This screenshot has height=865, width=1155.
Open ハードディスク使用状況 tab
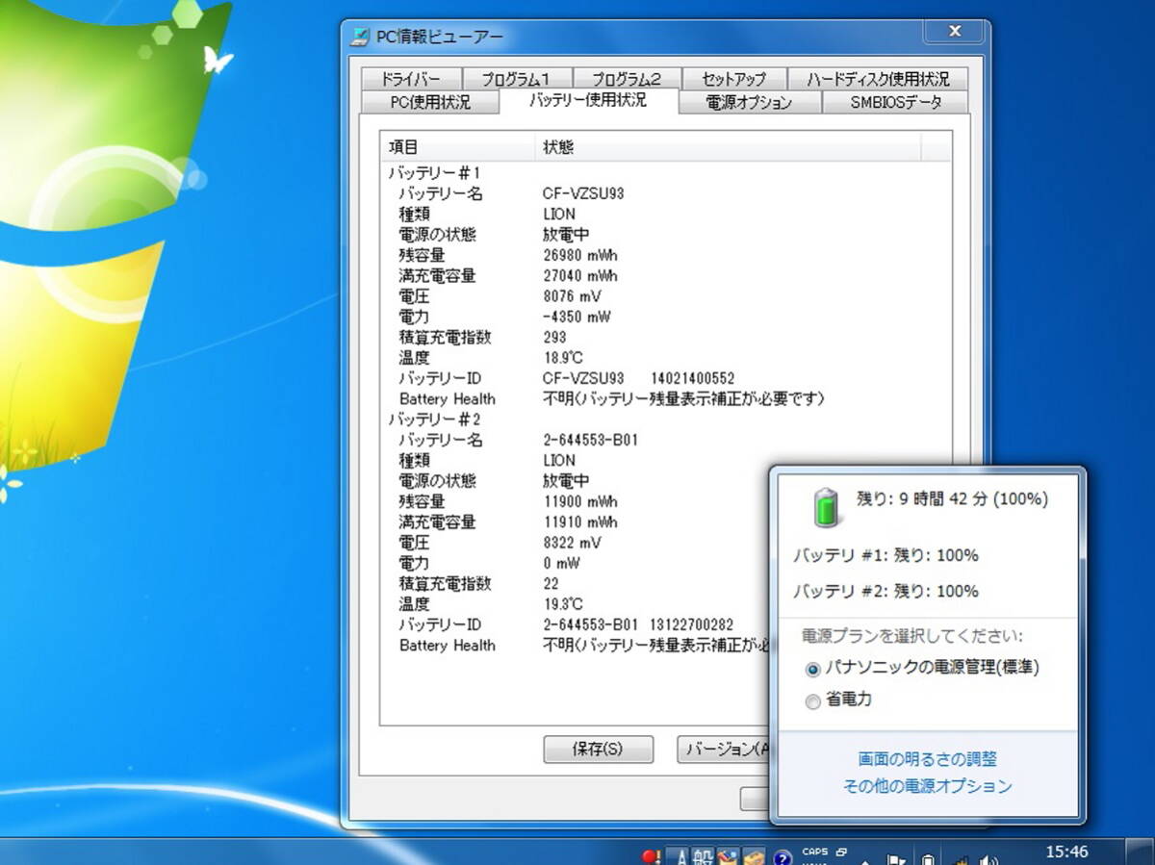click(x=877, y=79)
